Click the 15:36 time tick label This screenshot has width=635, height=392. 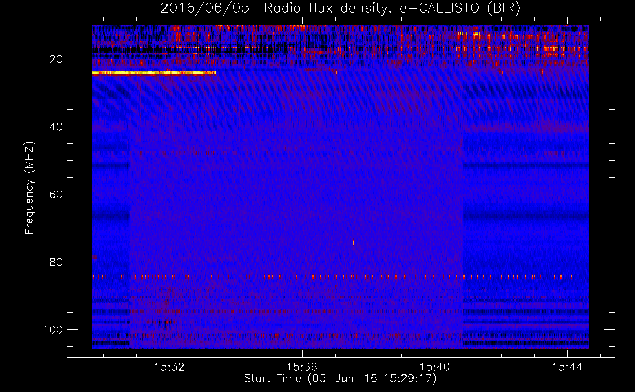click(x=302, y=367)
